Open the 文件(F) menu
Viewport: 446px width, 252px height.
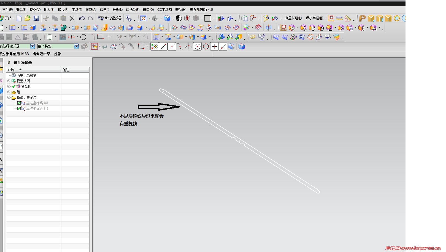click(x=7, y=10)
